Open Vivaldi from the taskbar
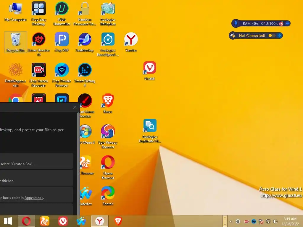This screenshot has width=303, height=227. click(63, 221)
